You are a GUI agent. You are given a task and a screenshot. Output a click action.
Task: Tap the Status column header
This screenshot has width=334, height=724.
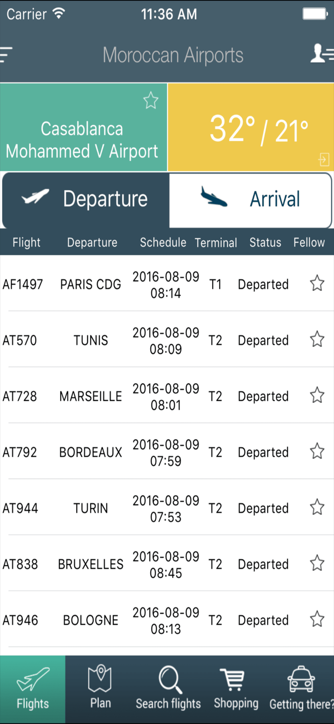tap(265, 242)
